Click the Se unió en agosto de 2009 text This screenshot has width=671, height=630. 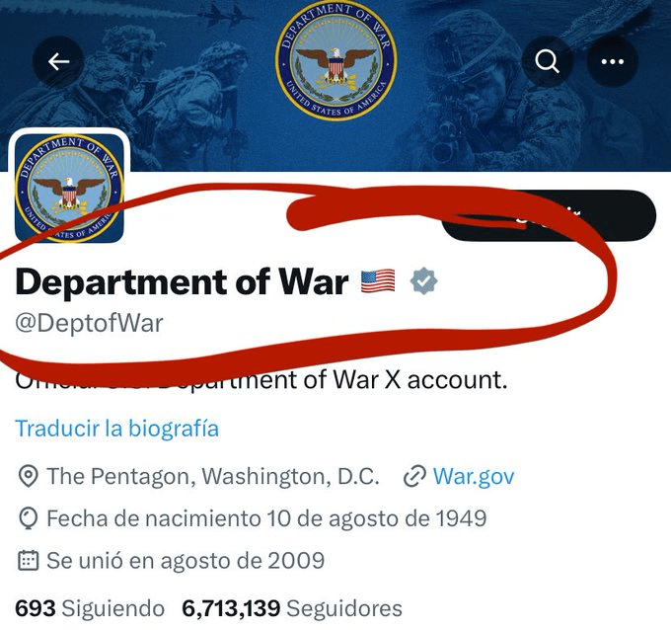[186, 561]
